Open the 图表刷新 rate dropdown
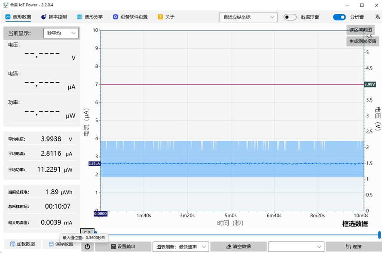This screenshot has height=253, width=382. [x=181, y=247]
